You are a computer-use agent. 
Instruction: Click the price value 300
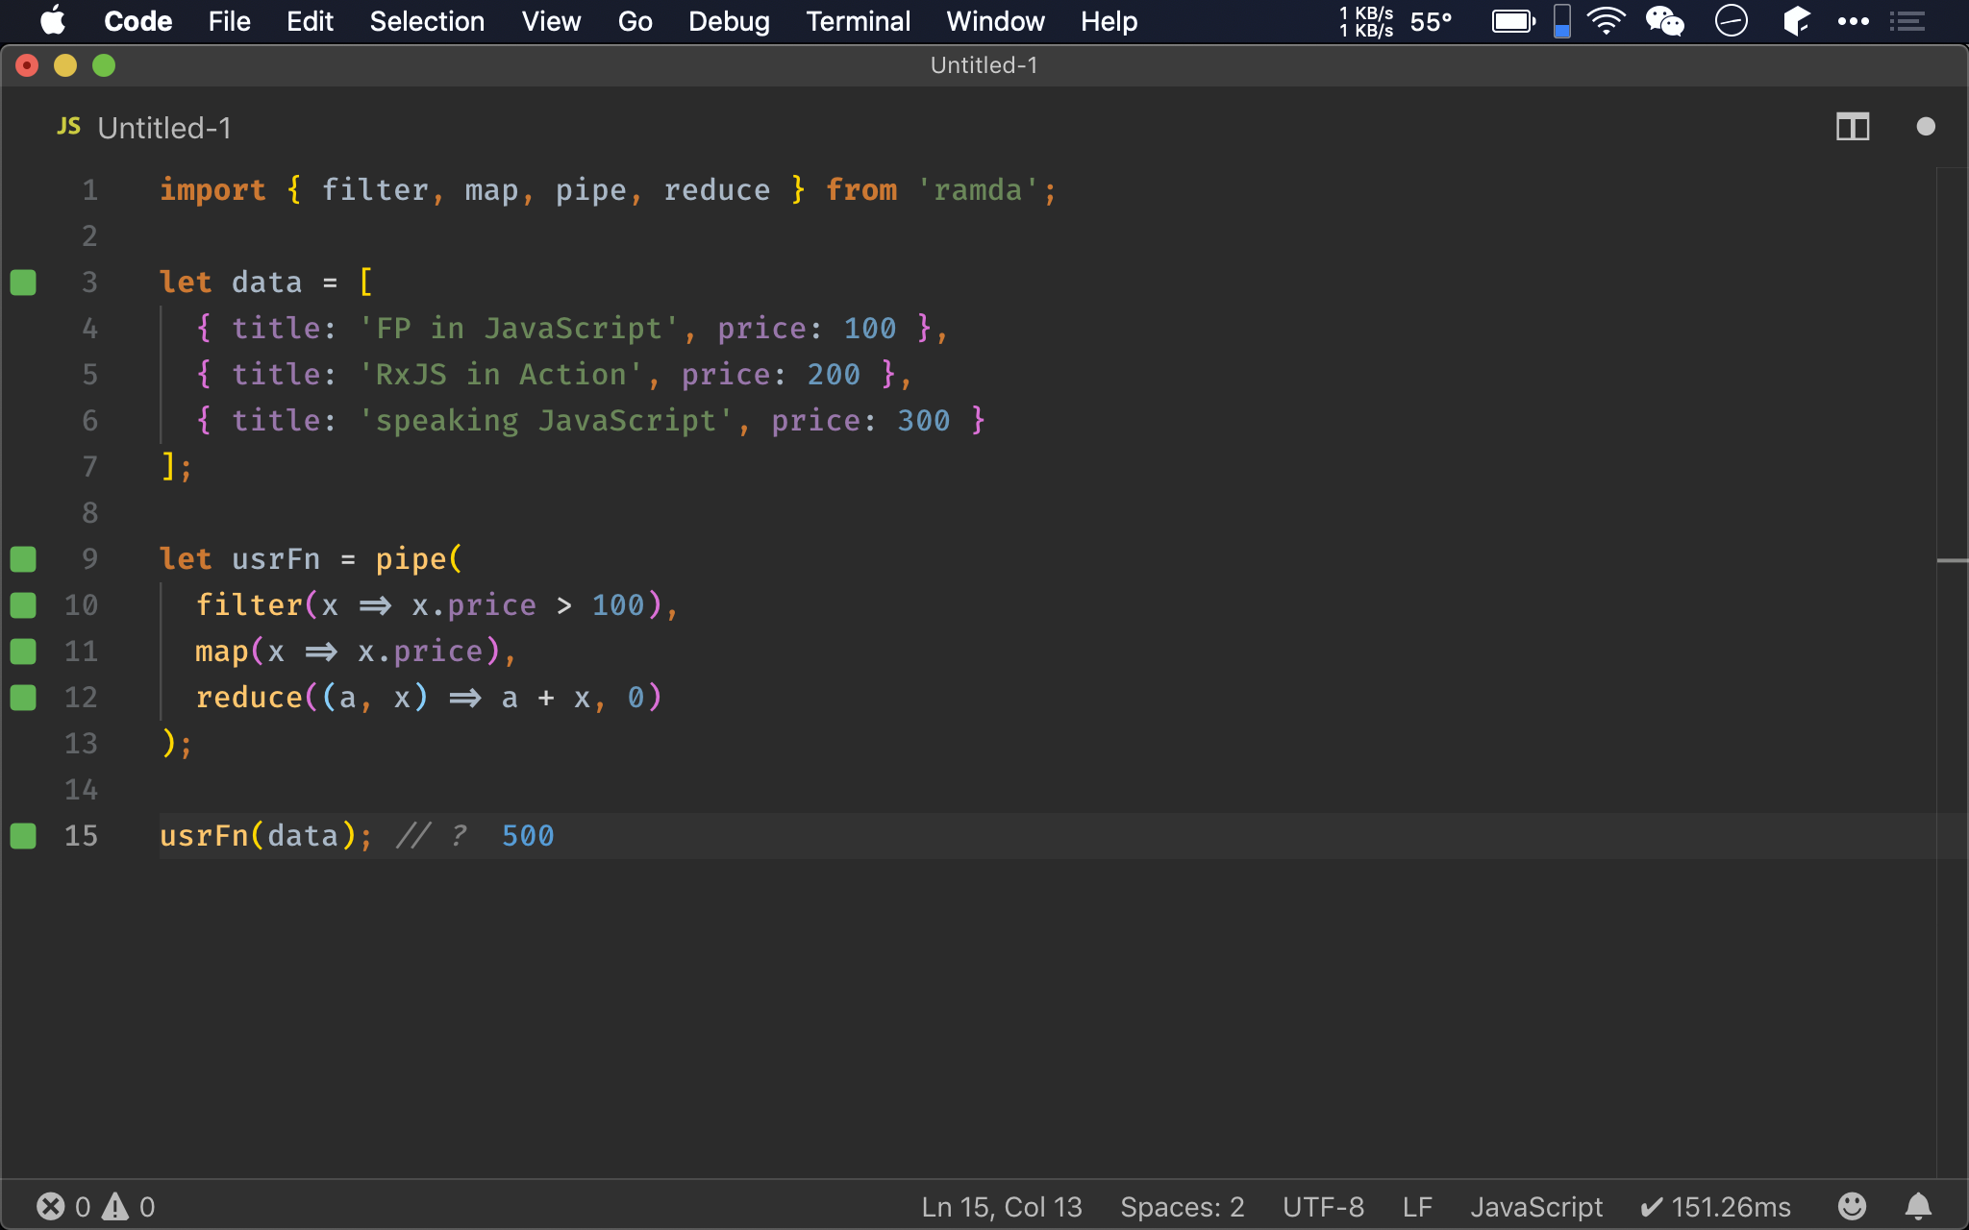coord(923,421)
